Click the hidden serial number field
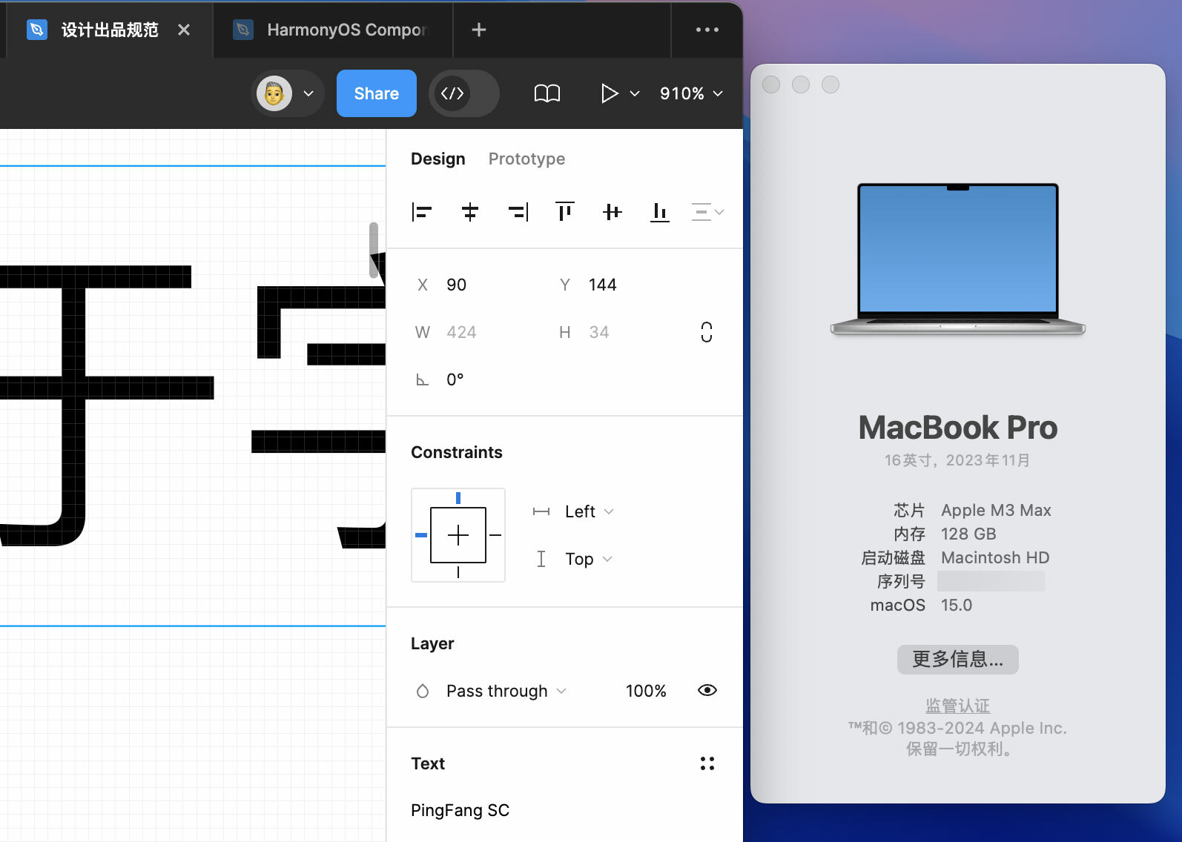 tap(991, 581)
